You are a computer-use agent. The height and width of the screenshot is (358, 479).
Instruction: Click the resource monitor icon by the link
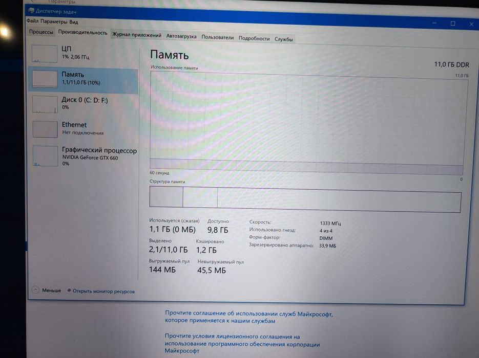(x=69, y=290)
